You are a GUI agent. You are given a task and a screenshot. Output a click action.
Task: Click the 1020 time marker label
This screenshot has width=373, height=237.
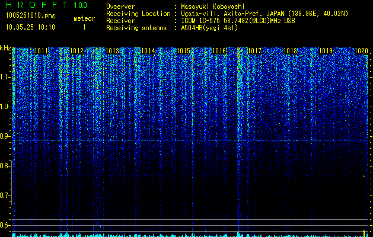click(x=361, y=51)
